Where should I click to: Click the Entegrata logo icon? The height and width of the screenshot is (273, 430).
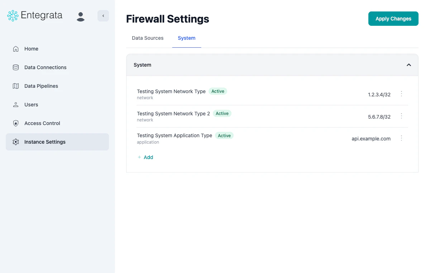(x=13, y=16)
